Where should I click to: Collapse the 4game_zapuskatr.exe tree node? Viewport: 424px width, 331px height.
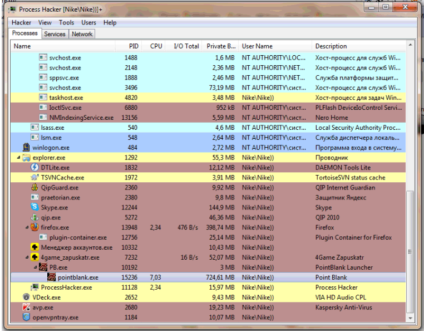coord(27,257)
